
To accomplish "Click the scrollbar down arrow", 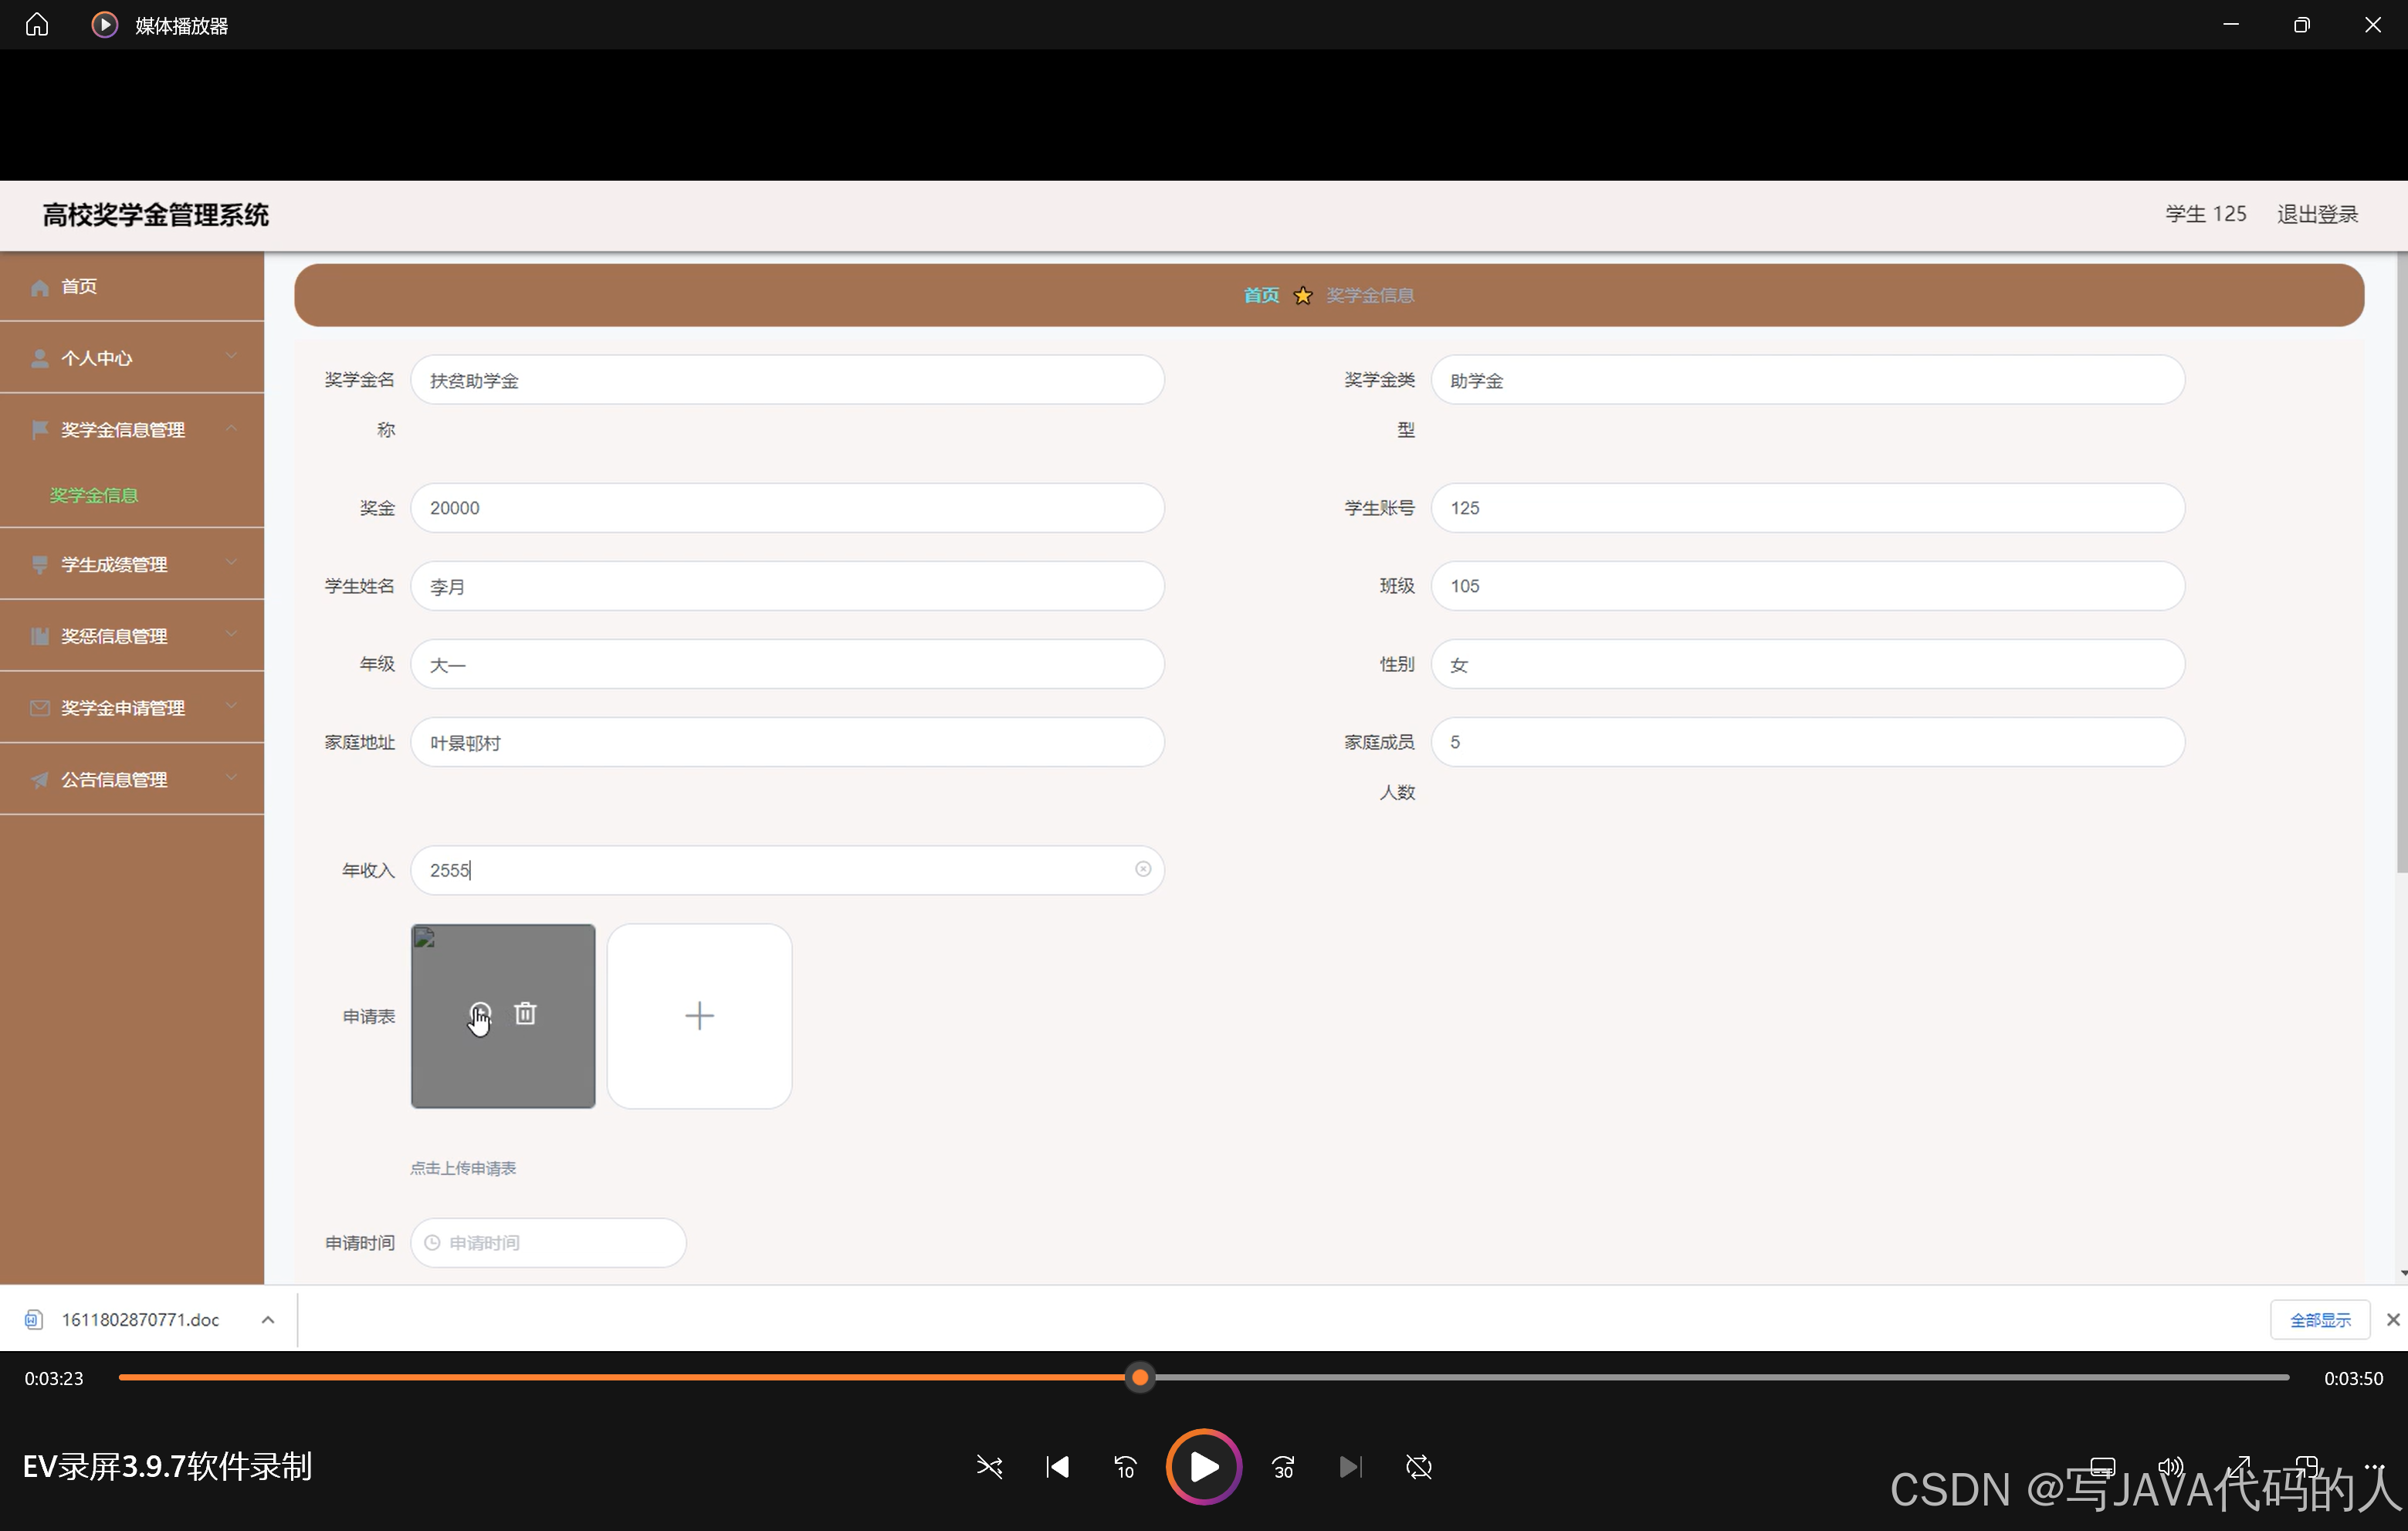I will click(2402, 1274).
